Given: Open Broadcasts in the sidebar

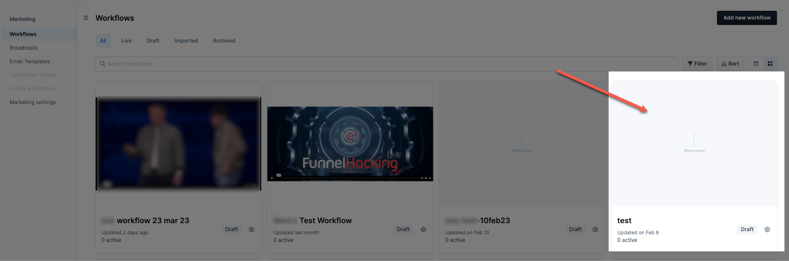Looking at the screenshot, I should 23,48.
